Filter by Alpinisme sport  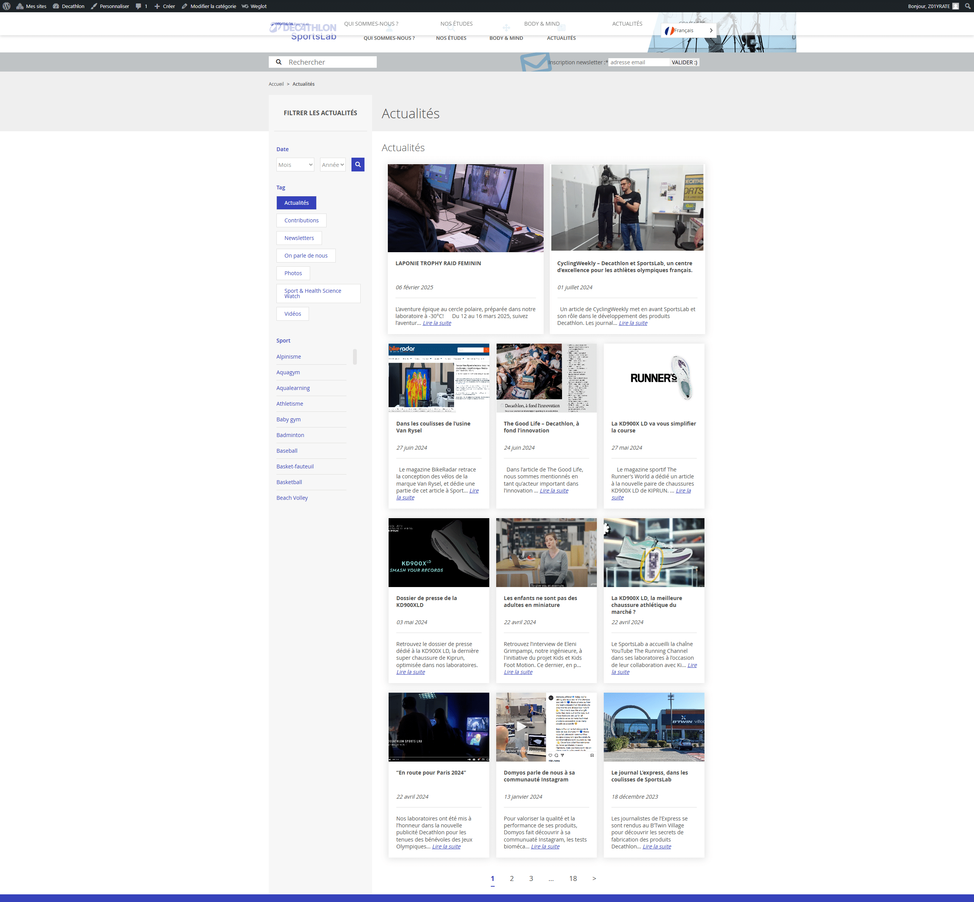click(289, 357)
